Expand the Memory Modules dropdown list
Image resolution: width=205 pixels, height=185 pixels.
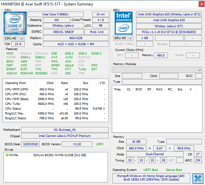(157, 70)
